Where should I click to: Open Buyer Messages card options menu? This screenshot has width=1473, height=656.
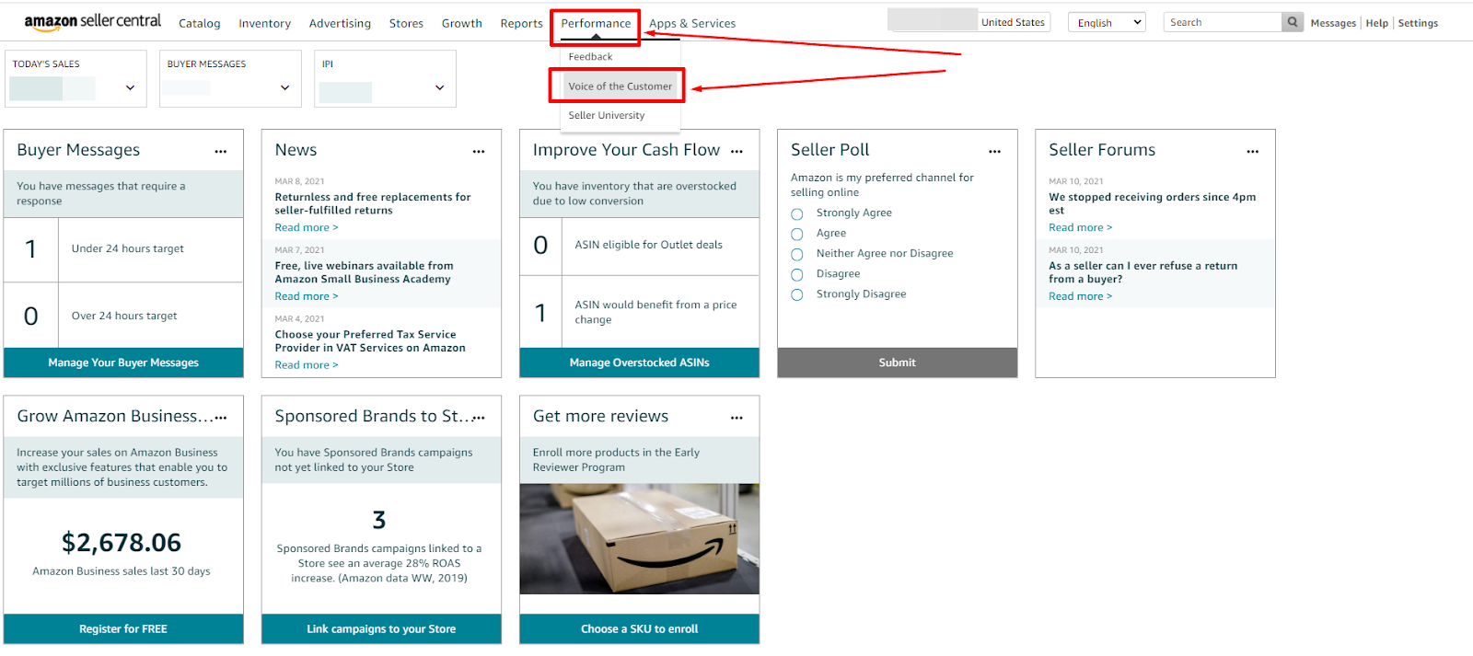point(221,151)
